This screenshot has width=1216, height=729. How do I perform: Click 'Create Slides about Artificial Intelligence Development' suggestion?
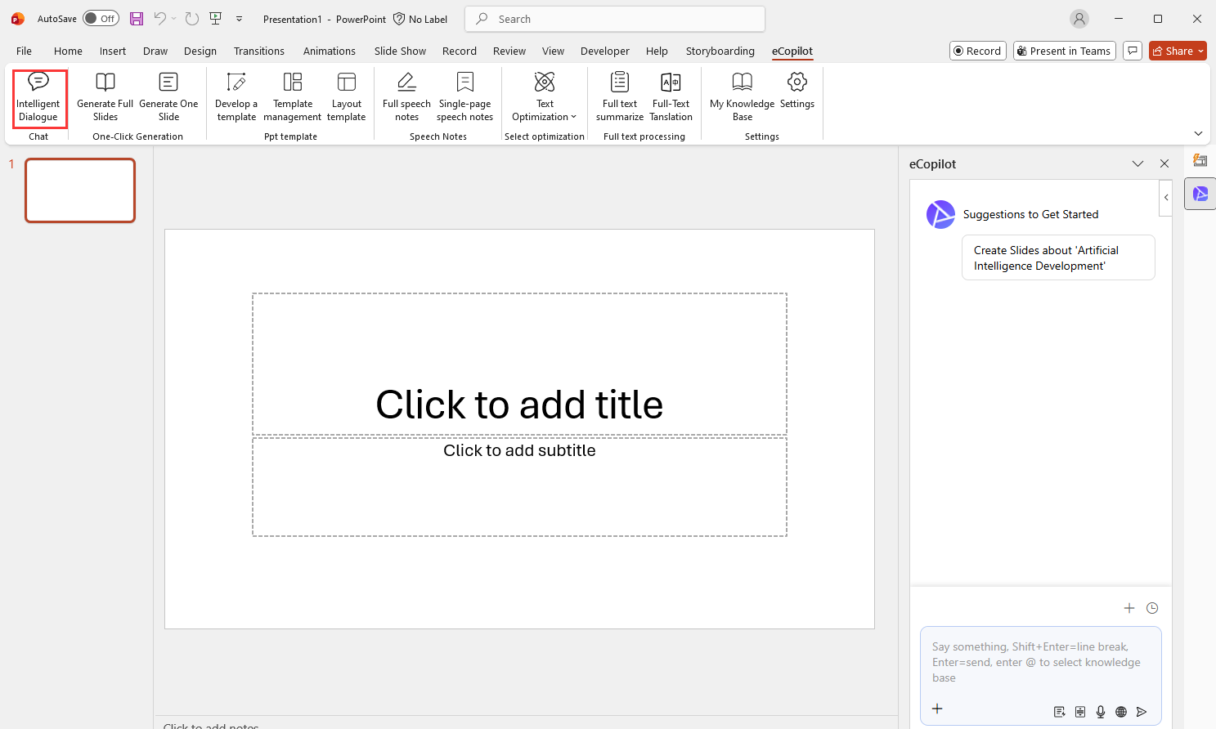coord(1057,258)
